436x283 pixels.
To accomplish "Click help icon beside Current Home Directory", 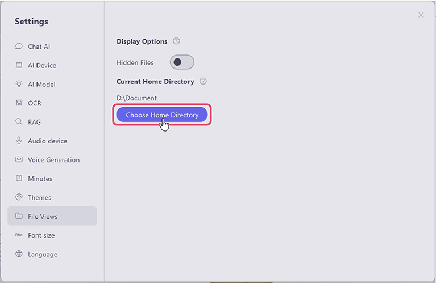I will [x=203, y=81].
